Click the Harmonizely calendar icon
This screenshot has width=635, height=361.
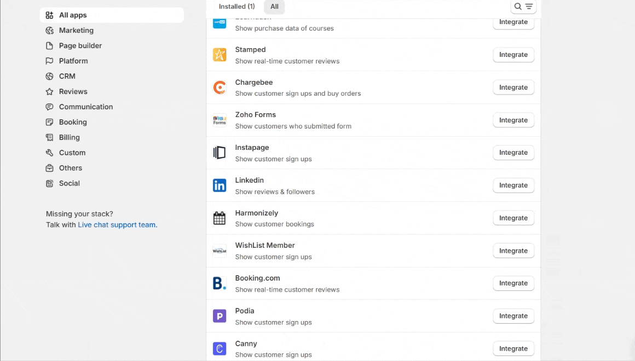pyautogui.click(x=220, y=218)
